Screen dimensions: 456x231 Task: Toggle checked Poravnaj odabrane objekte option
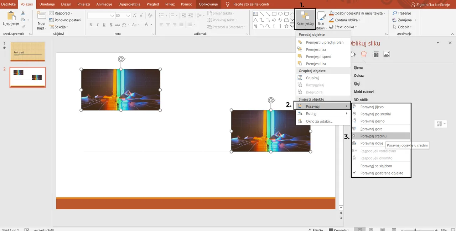(x=381, y=173)
